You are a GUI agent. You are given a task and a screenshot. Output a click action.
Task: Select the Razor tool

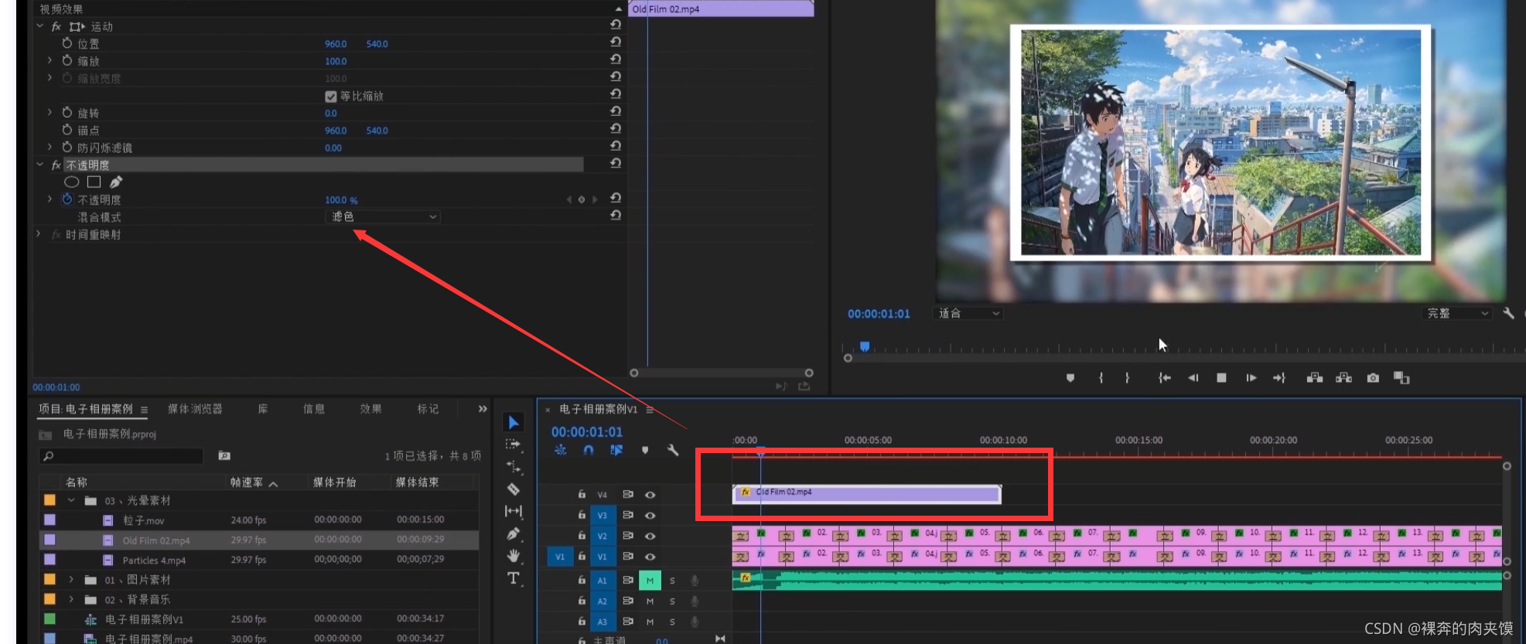513,489
